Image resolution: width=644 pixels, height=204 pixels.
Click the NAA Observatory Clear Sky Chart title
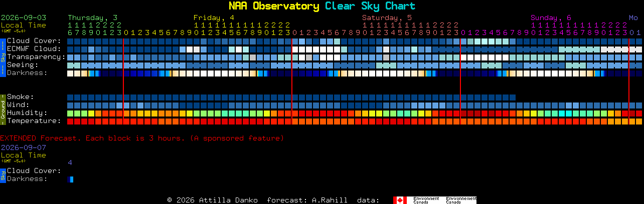pos(322,6)
